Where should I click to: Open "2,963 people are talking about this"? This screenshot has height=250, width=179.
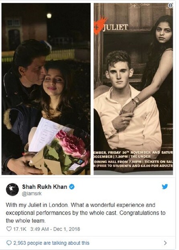pos(51,243)
